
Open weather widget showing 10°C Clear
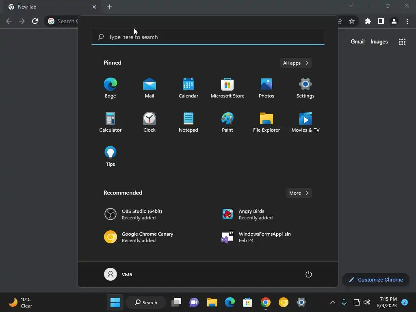click(21, 302)
